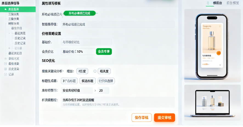Click the icon beside 类目选择 in sidebar

pyautogui.click(x=5, y=9)
